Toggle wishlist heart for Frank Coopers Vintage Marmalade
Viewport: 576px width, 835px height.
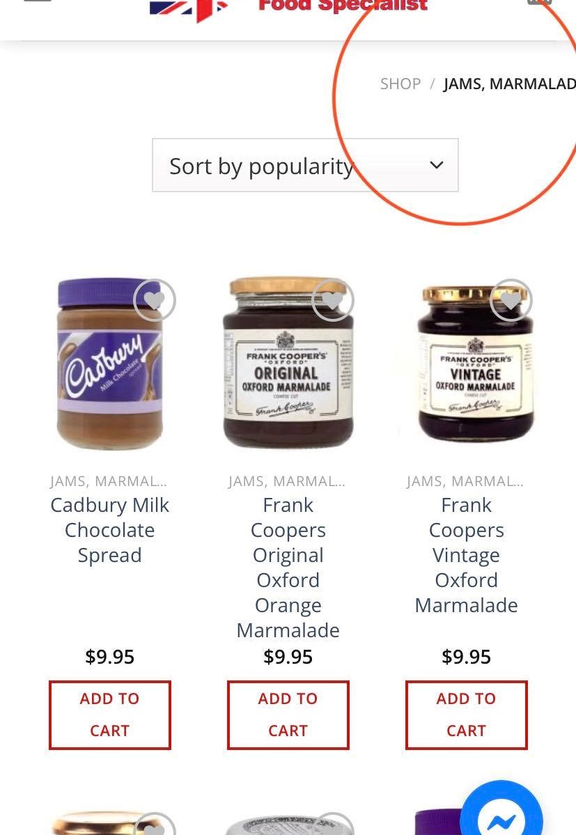point(511,300)
